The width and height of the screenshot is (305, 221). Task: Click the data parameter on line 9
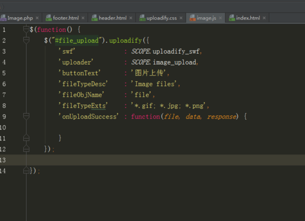coord(193,117)
